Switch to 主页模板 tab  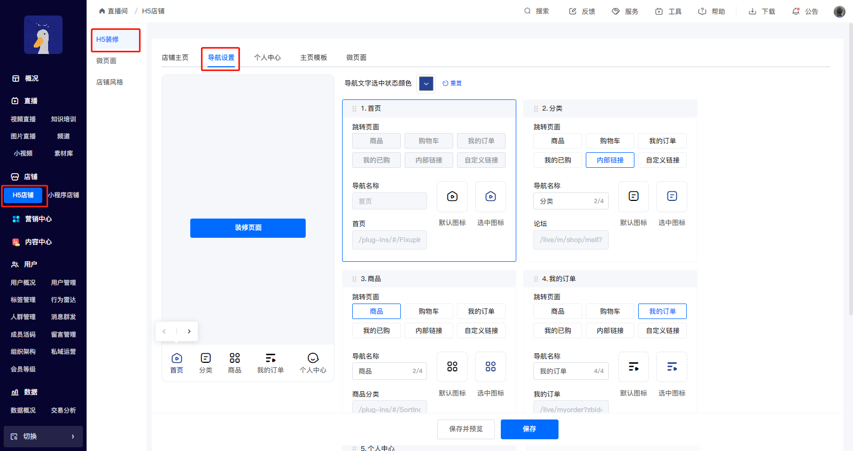pyautogui.click(x=314, y=58)
